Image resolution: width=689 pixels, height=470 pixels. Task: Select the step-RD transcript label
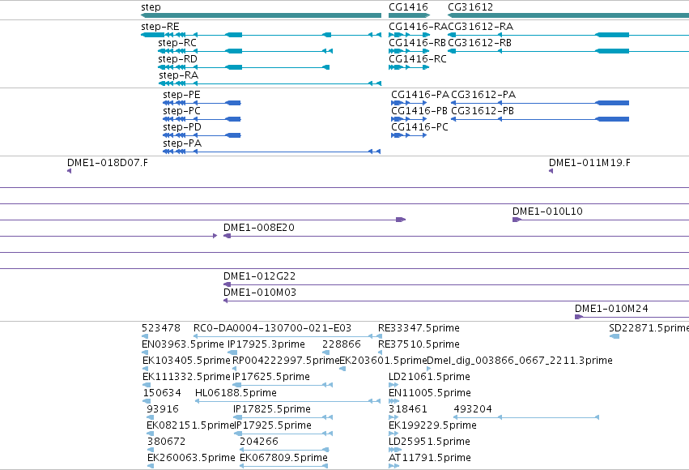pos(177,59)
